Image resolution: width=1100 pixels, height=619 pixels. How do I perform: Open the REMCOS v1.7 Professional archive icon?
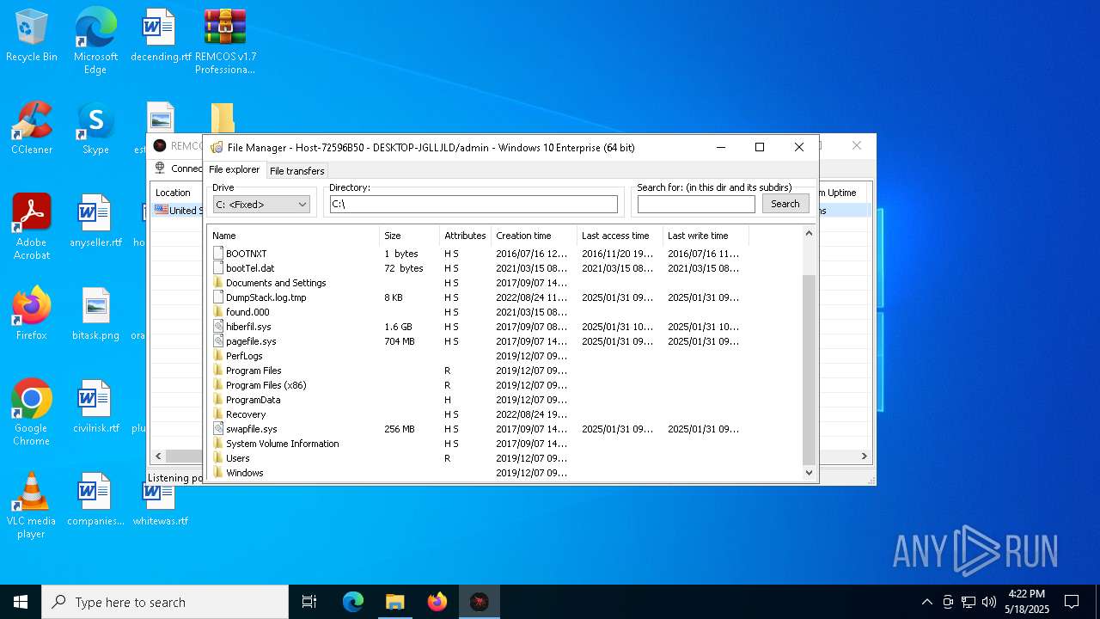point(225,41)
